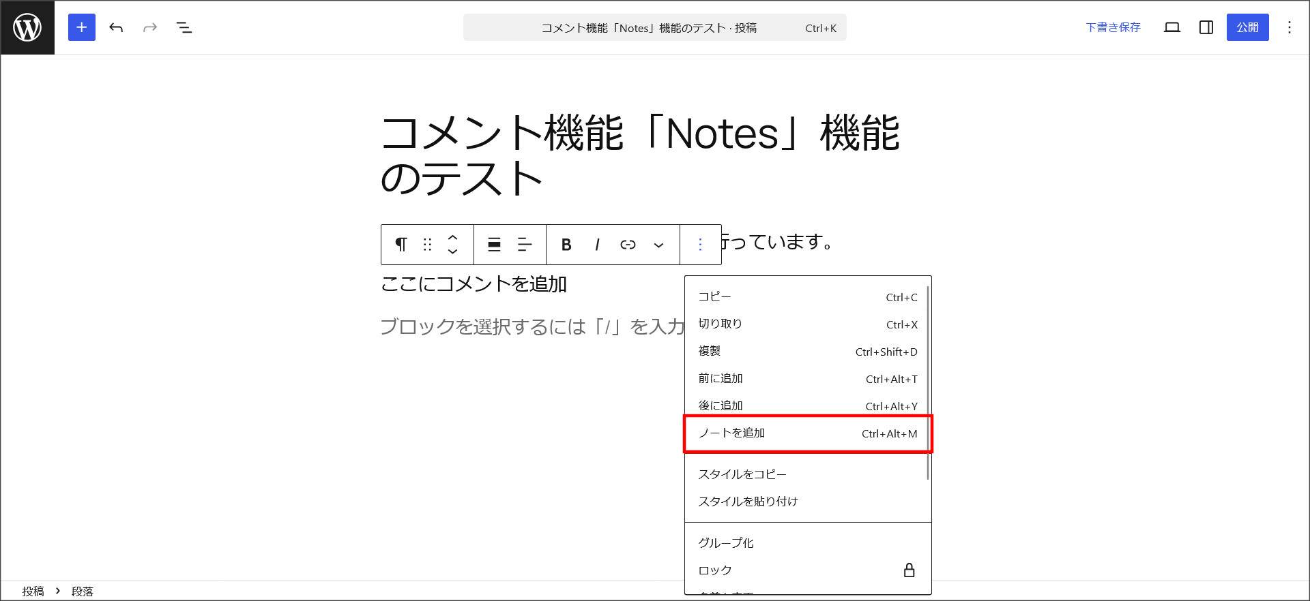
Task: Click the WordPress logo to exit editor
Action: click(27, 27)
